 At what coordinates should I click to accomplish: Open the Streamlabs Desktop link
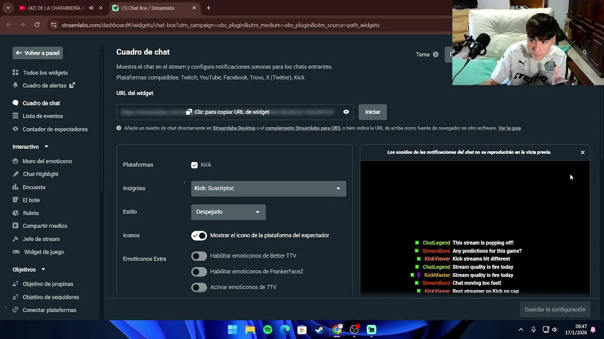coord(234,128)
